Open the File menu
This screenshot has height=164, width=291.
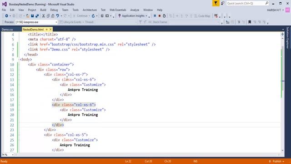click(4, 10)
